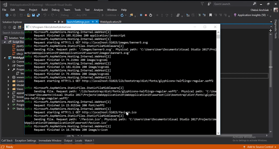Image resolution: width=279 pixels, height=149 pixels.
Task: Click the Show Next Statement cursor icon
Action: coord(188,15)
